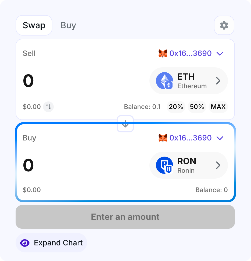Click the sell amount input showing 0
The image size is (251, 261).
[28, 81]
